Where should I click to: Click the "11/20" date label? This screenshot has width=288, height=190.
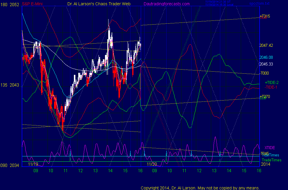pyautogui.click(x=152, y=164)
